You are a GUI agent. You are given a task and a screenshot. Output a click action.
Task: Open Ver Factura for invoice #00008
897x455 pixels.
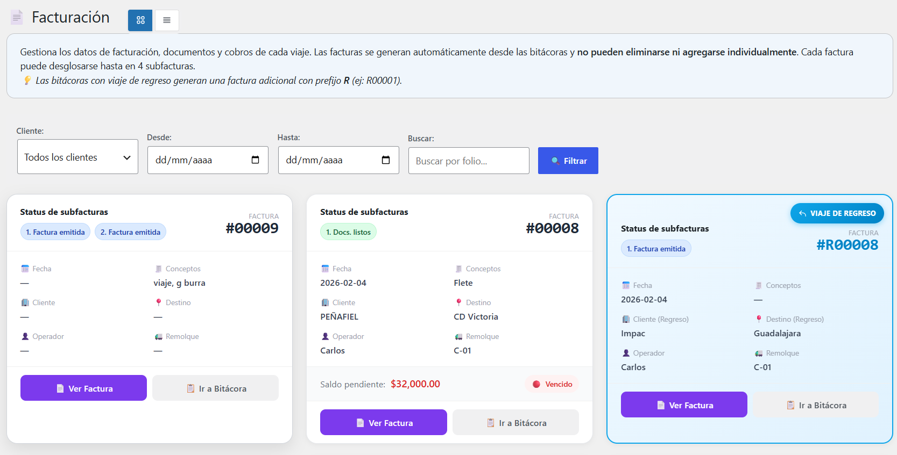(x=384, y=422)
